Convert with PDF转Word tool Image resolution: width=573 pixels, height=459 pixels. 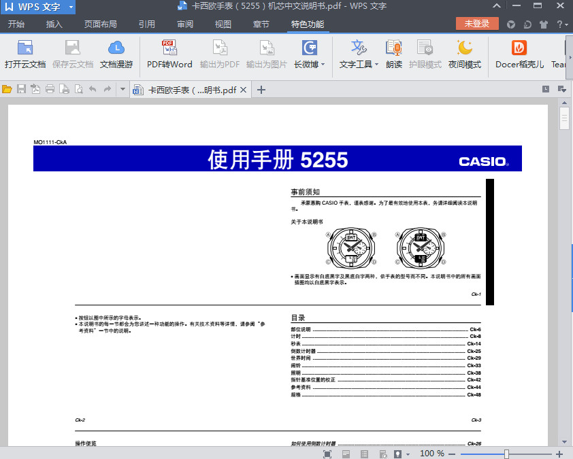click(169, 54)
